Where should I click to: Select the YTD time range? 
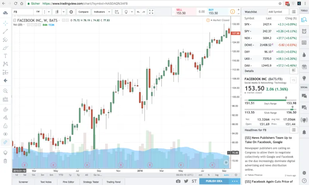pyautogui.click(x=61, y=175)
